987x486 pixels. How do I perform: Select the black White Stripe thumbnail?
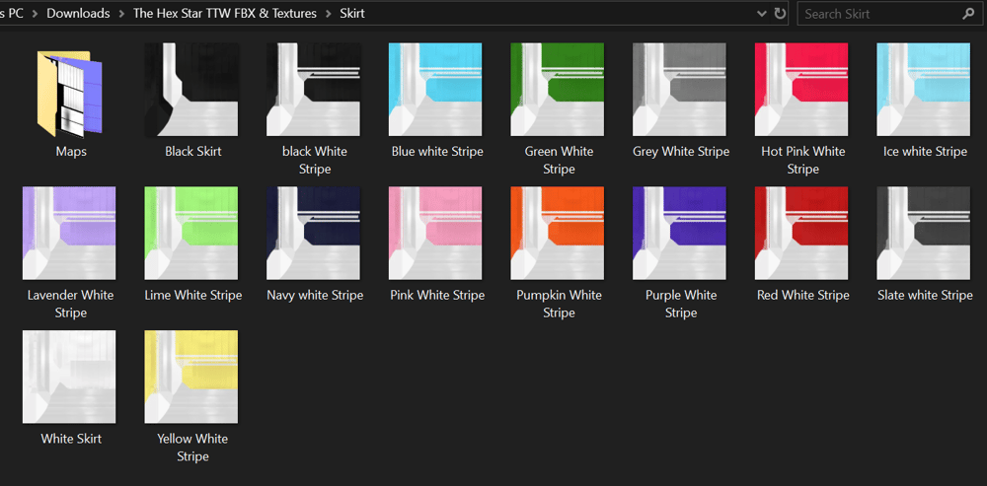[314, 90]
